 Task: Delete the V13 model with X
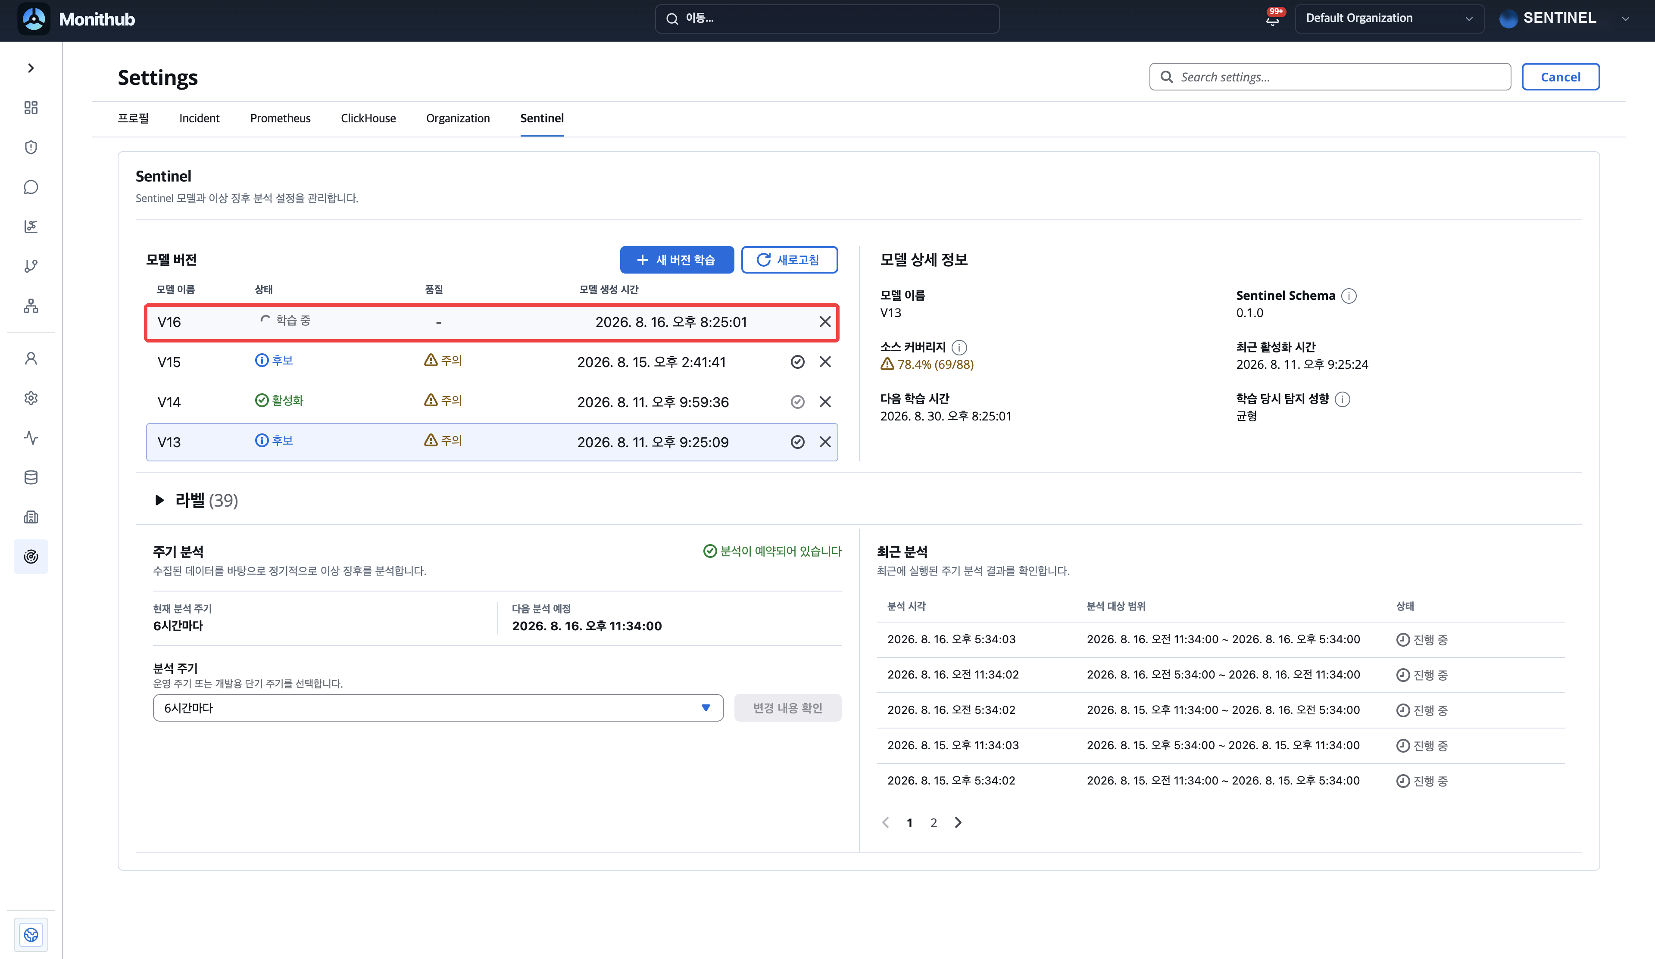coord(825,442)
